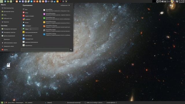Open Домашняя папка home folder
The height and width of the screenshot is (104, 185).
8,12
